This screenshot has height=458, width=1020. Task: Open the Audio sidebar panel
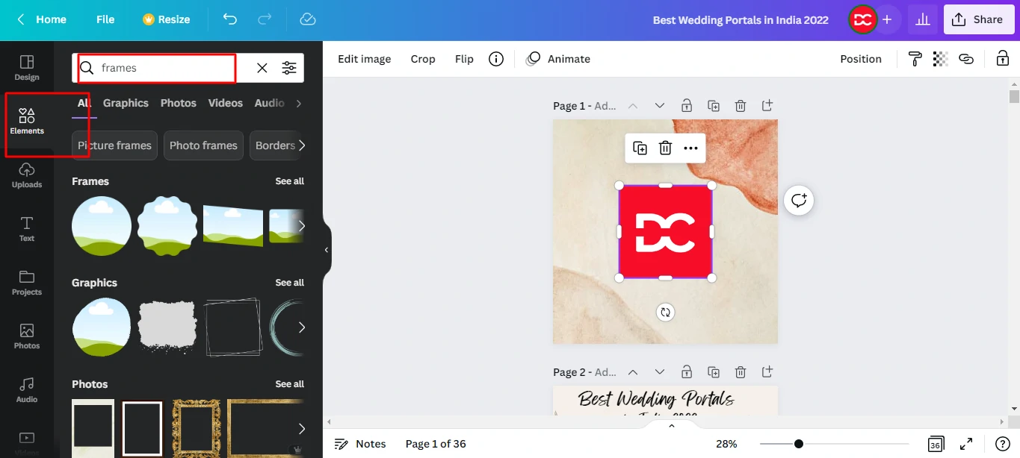(27, 389)
